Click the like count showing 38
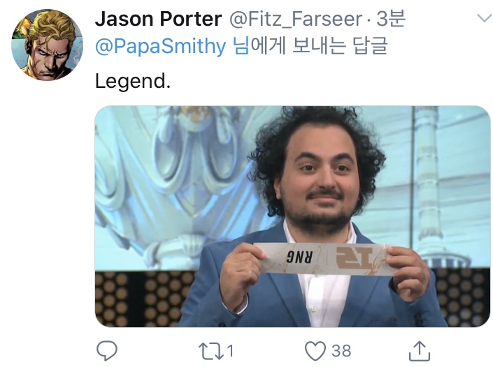 coord(341,351)
